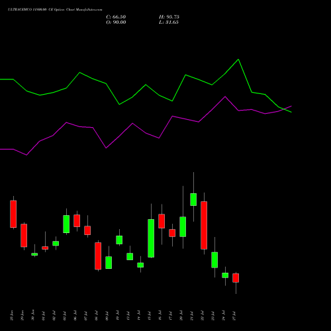Click the red candle above 08 Jul

(98, 256)
